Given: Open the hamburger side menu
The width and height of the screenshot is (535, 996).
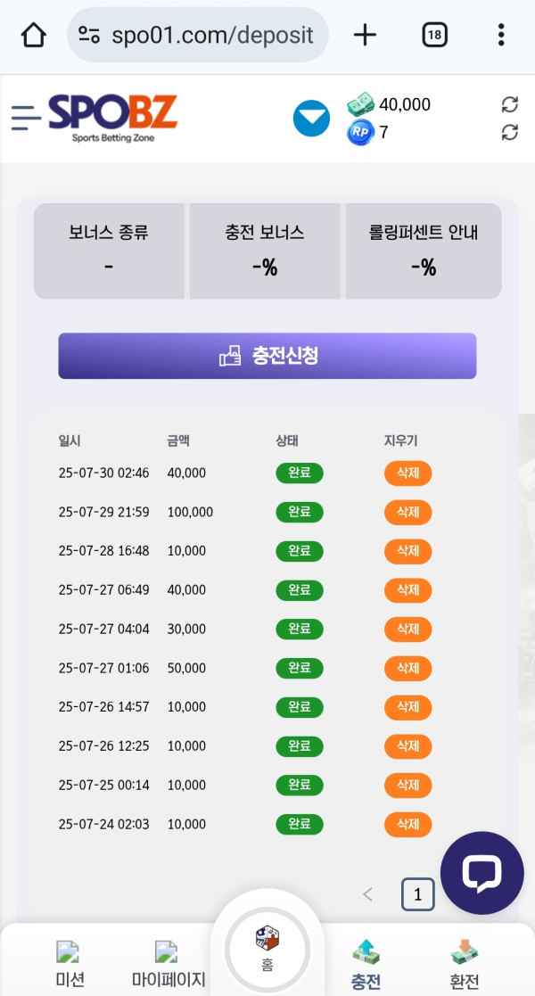Looking at the screenshot, I should click(x=26, y=118).
